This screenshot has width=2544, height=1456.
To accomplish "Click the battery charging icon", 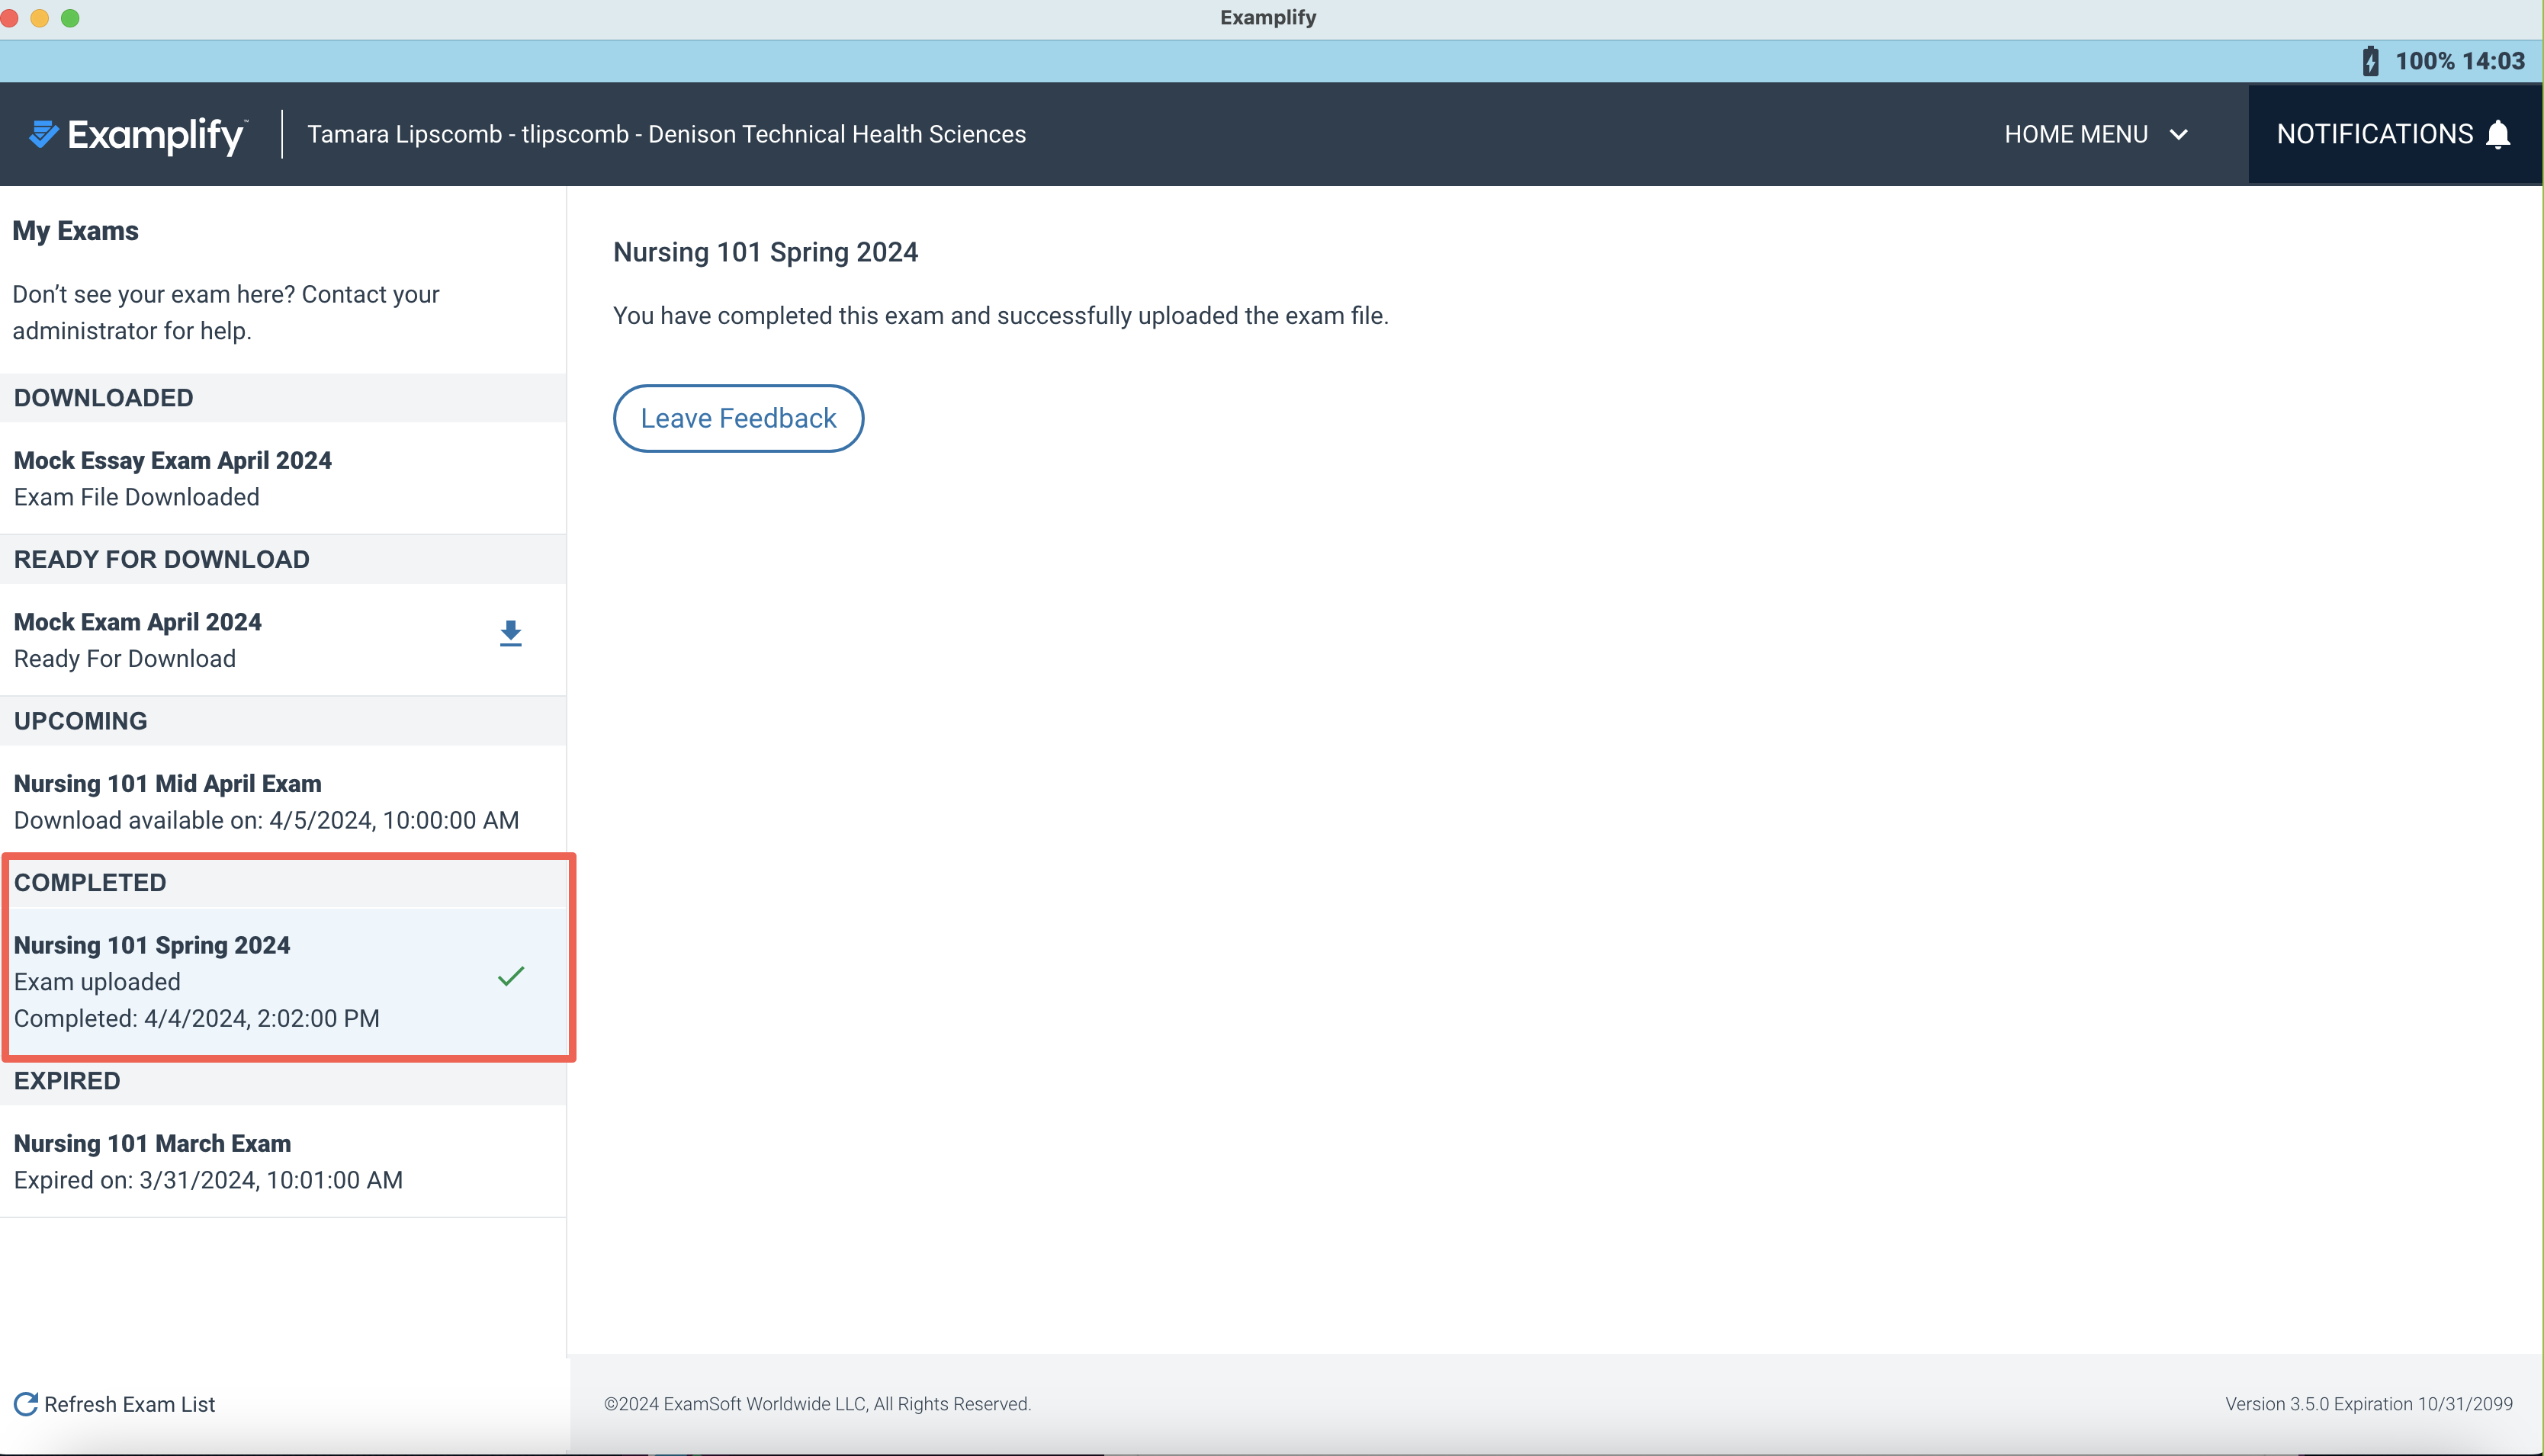I will point(2370,60).
